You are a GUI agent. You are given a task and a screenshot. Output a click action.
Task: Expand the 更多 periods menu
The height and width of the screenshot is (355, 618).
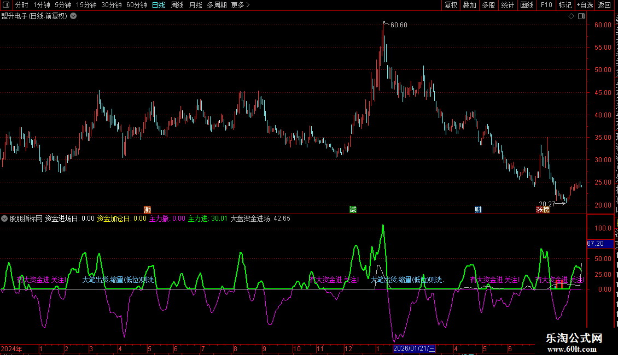click(x=241, y=5)
